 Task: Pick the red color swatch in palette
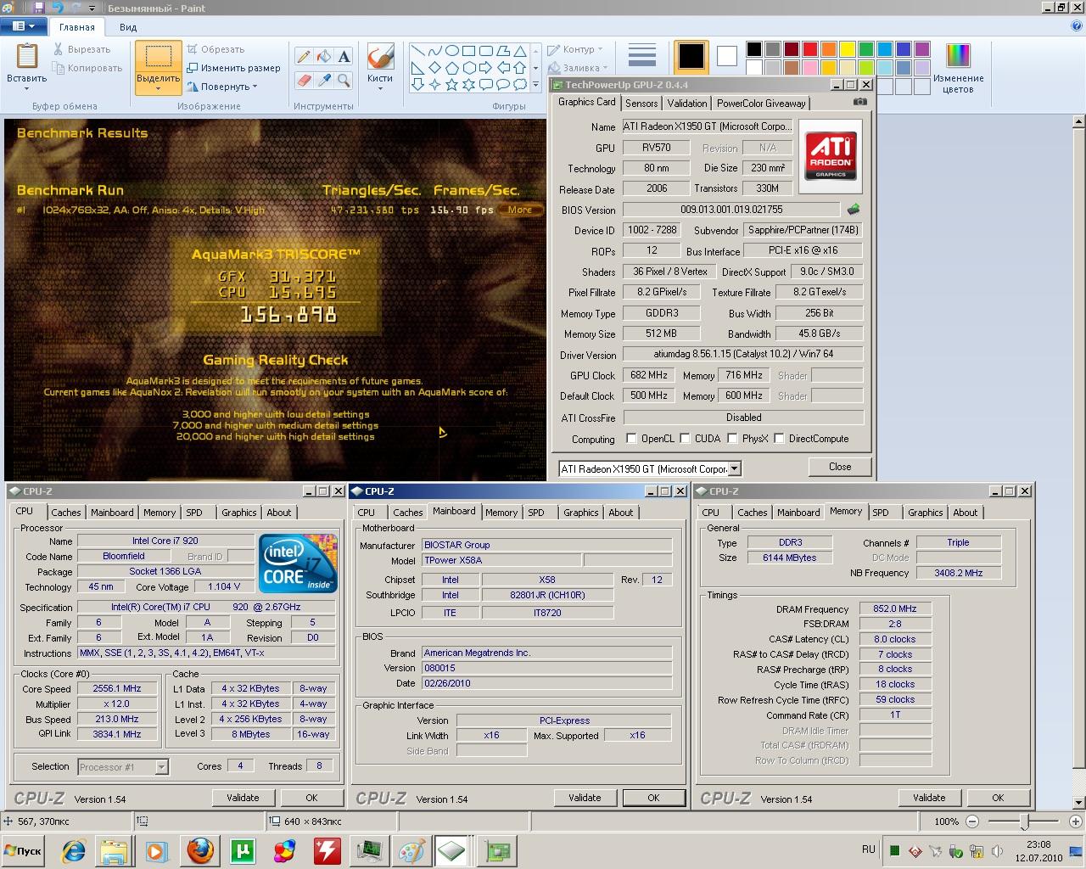(810, 49)
